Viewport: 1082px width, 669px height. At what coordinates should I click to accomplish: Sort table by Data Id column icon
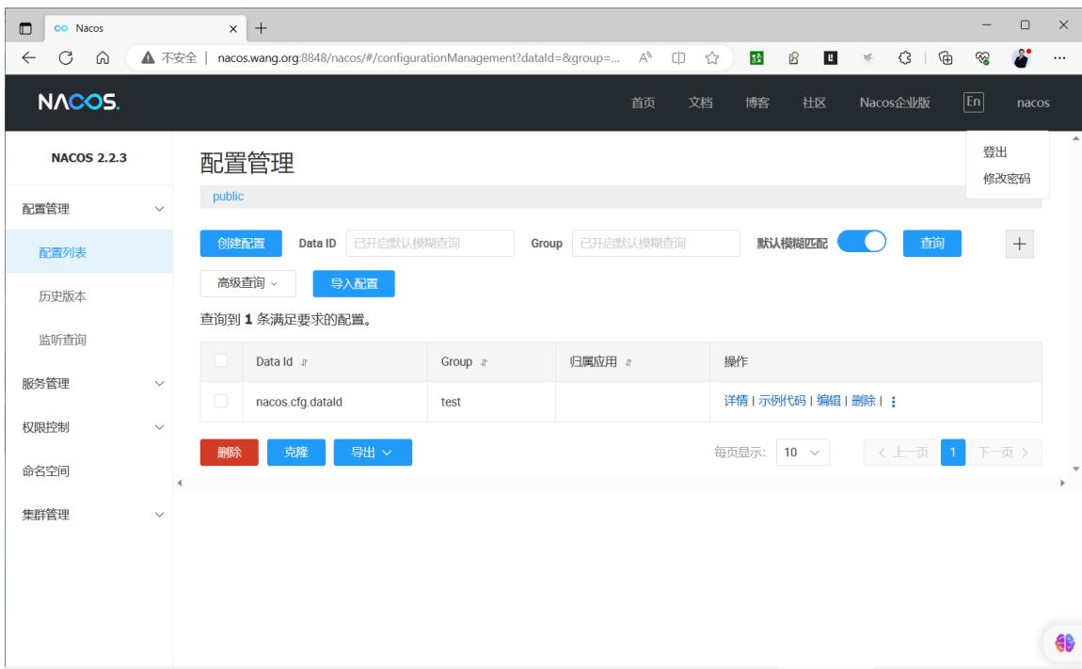click(304, 362)
